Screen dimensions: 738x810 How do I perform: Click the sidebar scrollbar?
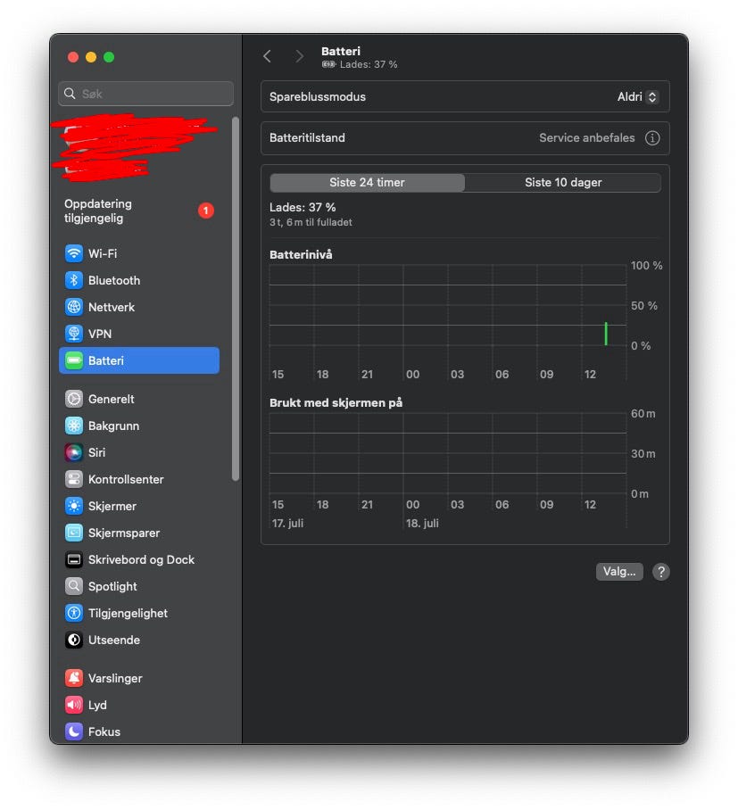pyautogui.click(x=236, y=299)
